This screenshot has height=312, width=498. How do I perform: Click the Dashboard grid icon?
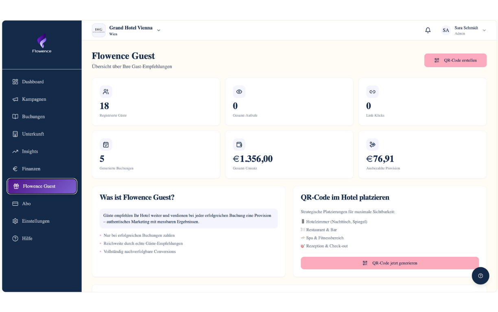15,82
